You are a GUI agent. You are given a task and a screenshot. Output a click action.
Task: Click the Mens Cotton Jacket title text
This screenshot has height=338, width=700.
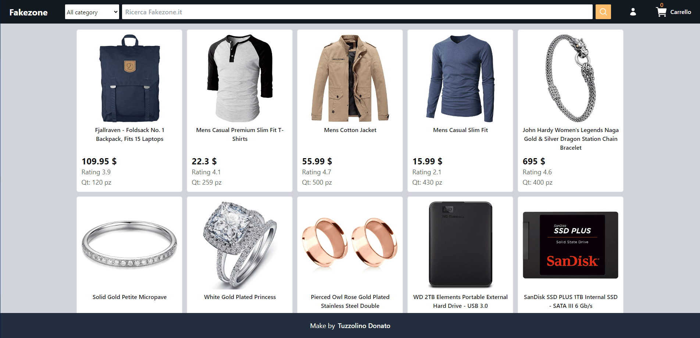coord(350,130)
